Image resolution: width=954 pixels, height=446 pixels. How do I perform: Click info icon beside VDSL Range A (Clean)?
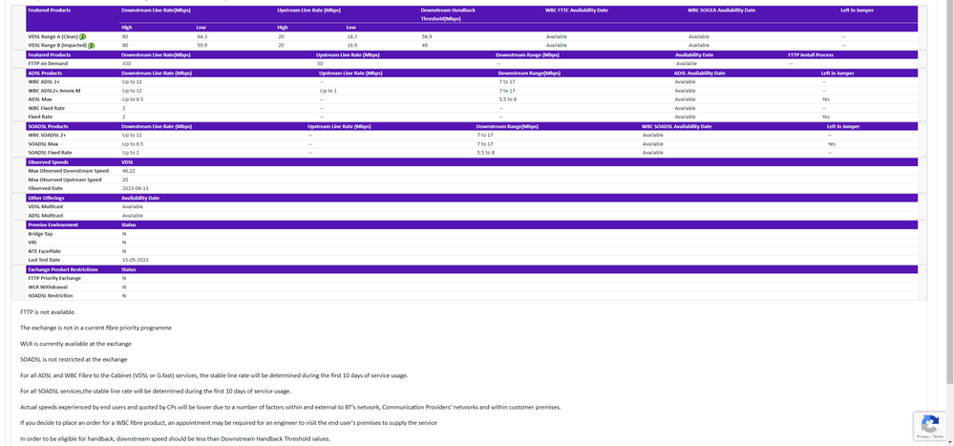(x=83, y=36)
